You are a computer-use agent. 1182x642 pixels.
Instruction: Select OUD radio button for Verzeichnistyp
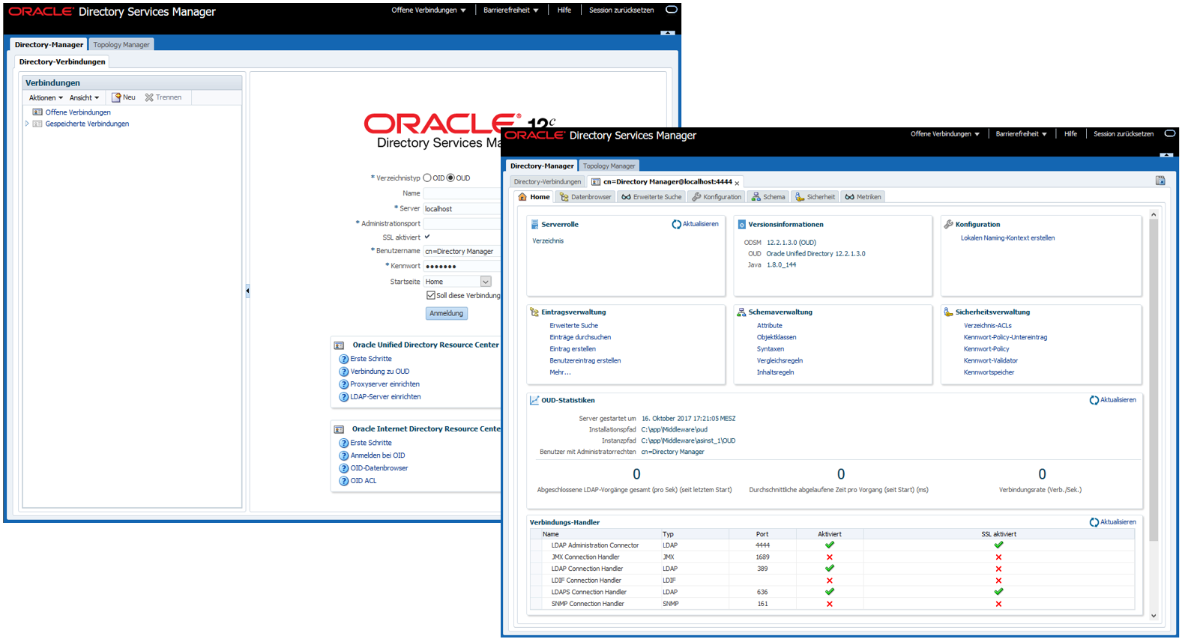[x=450, y=178]
